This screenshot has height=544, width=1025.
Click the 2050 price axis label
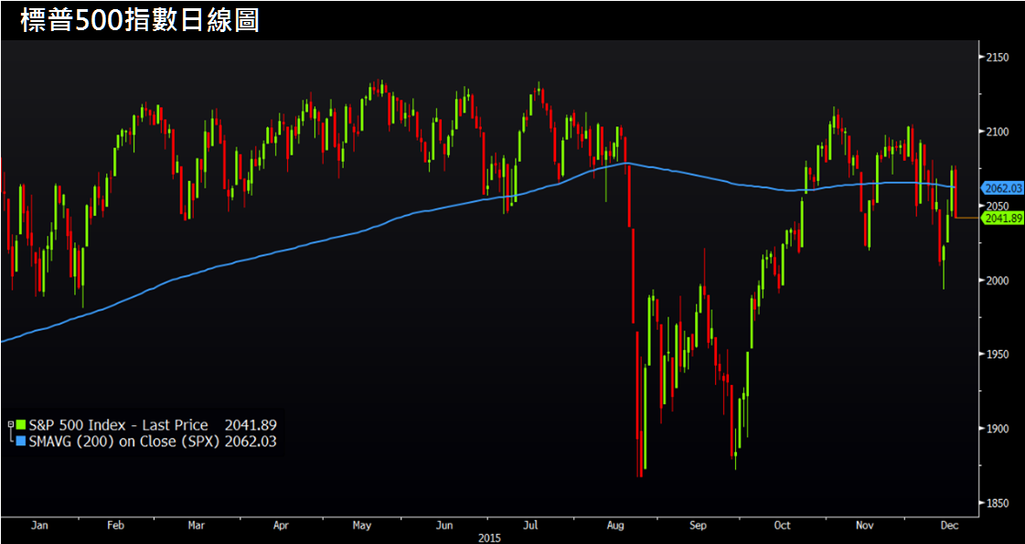[x=997, y=206]
